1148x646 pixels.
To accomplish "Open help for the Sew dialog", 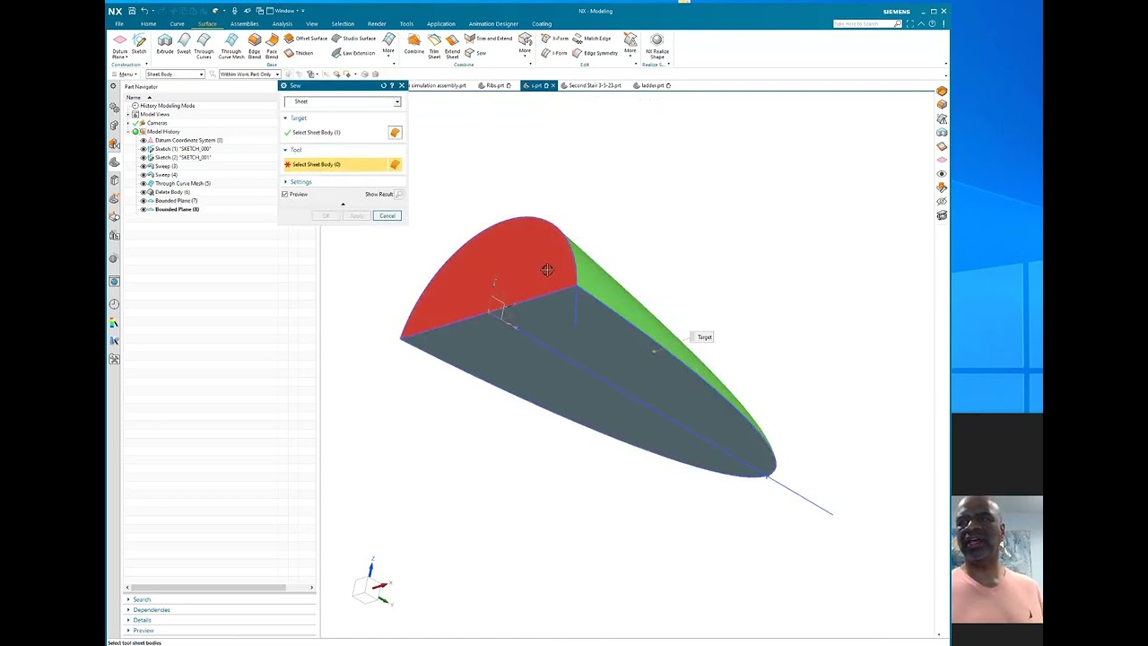I will click(392, 85).
